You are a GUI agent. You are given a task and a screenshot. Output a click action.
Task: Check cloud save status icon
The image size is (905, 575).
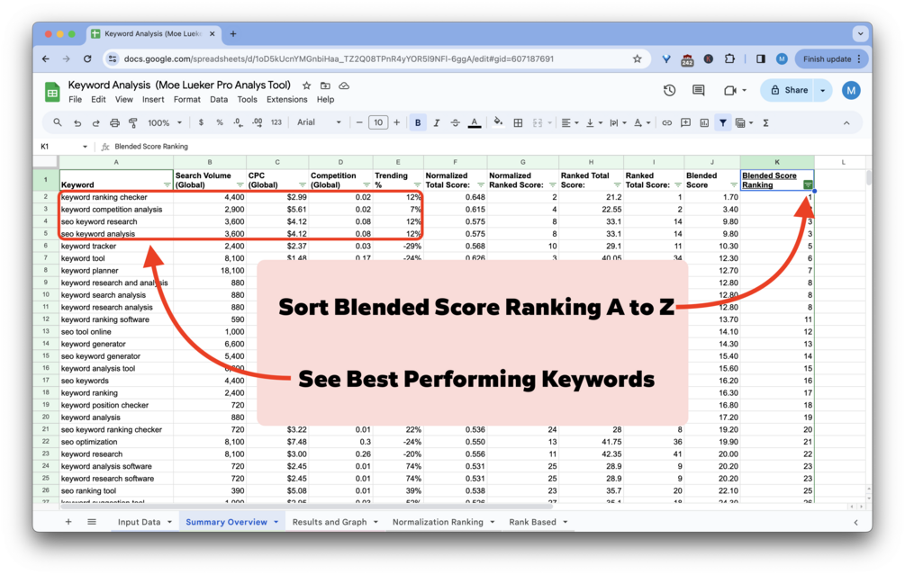click(344, 85)
